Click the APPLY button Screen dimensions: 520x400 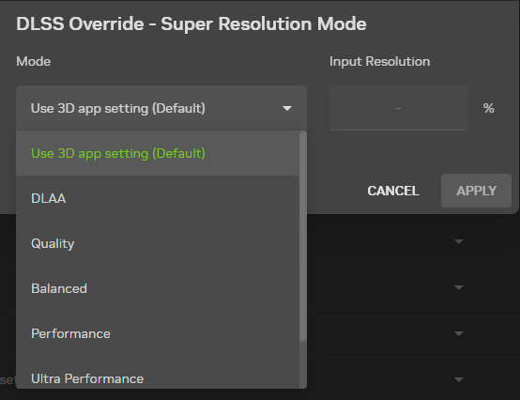point(476,191)
